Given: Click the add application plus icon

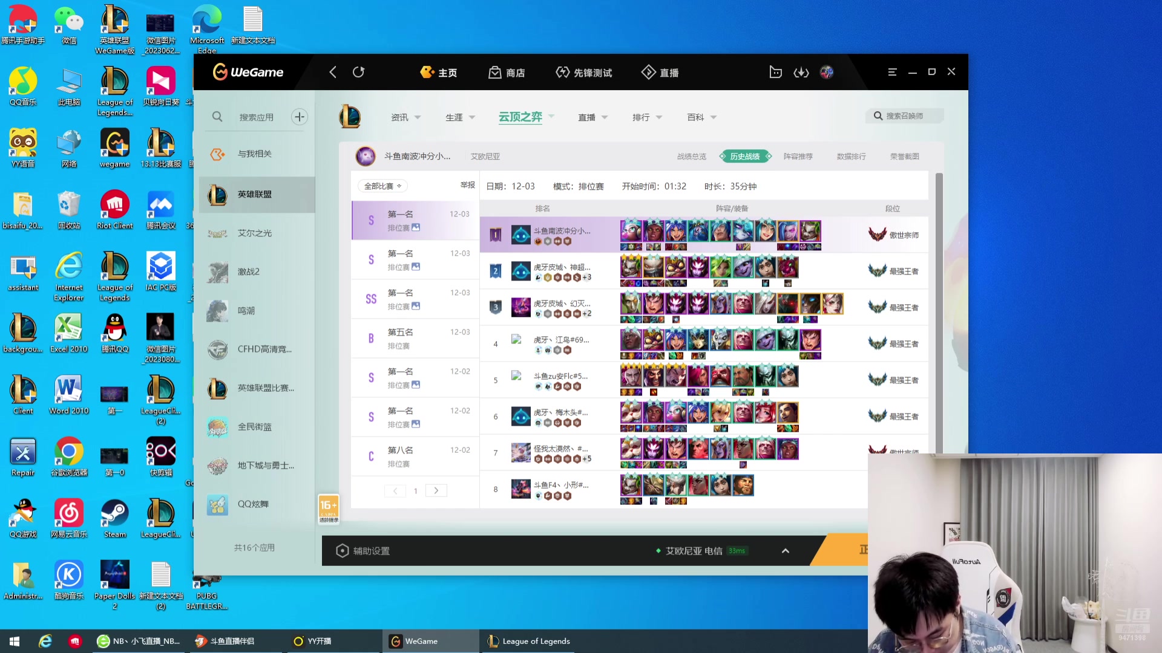Looking at the screenshot, I should (300, 117).
